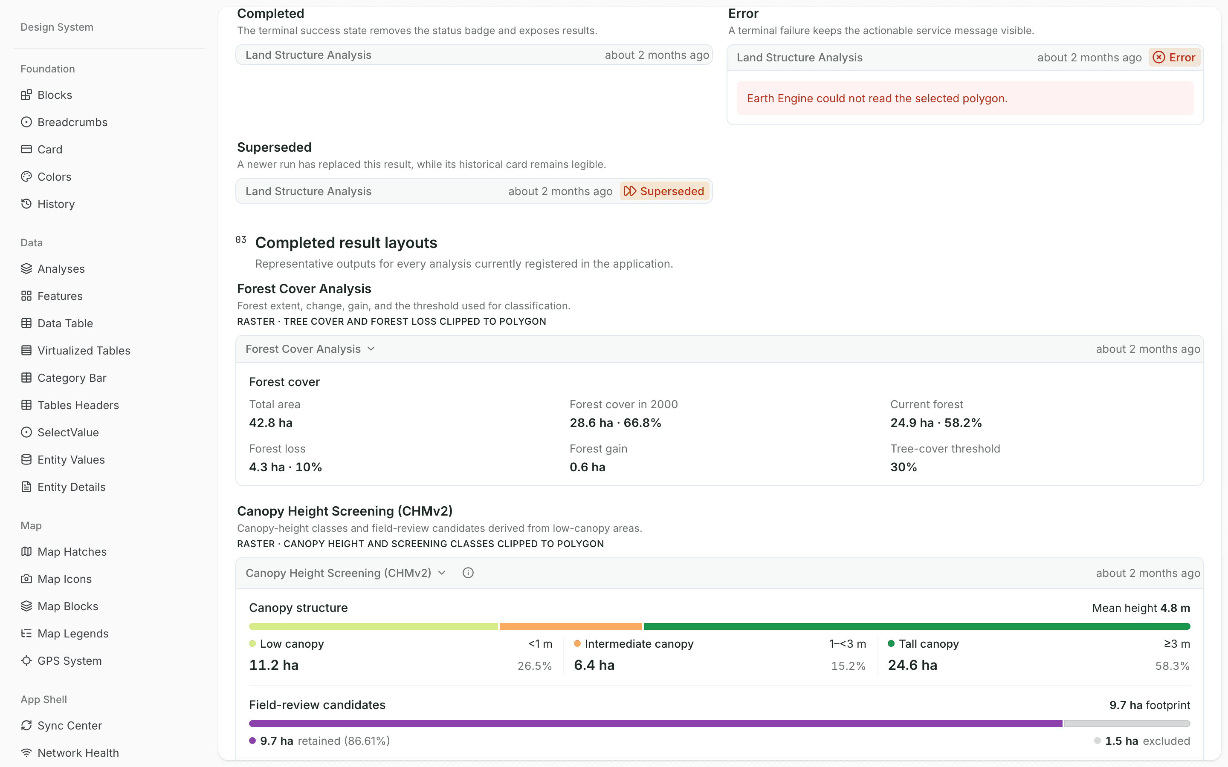Click the '28.6 ha · 66.8%' value
Screen dimensions: 1228x767
[615, 423]
